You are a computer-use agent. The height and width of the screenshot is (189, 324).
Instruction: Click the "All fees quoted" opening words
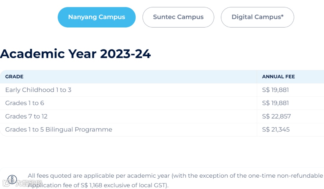tap(49, 176)
